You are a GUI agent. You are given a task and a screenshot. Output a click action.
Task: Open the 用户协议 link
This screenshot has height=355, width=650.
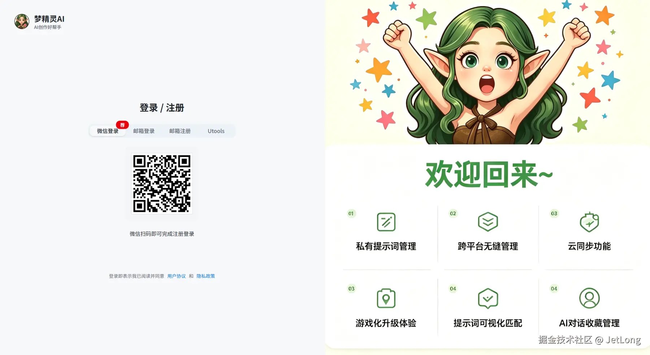point(177,276)
